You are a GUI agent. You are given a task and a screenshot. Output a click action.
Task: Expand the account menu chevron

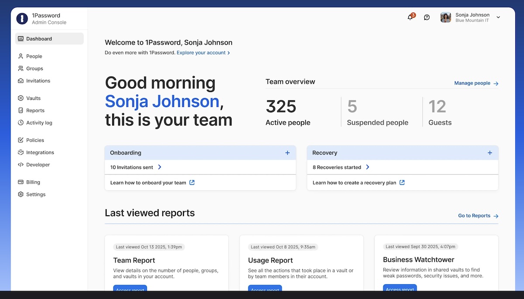click(x=498, y=17)
